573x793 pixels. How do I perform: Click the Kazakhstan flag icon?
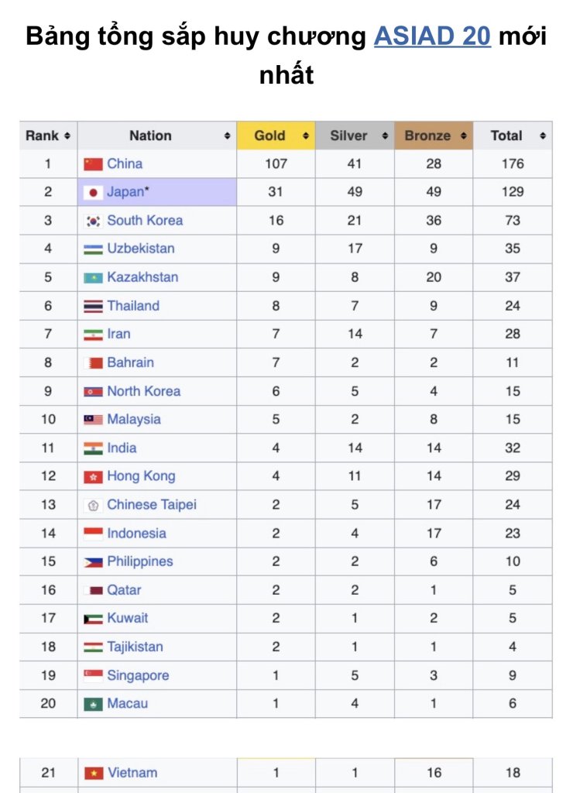93,278
